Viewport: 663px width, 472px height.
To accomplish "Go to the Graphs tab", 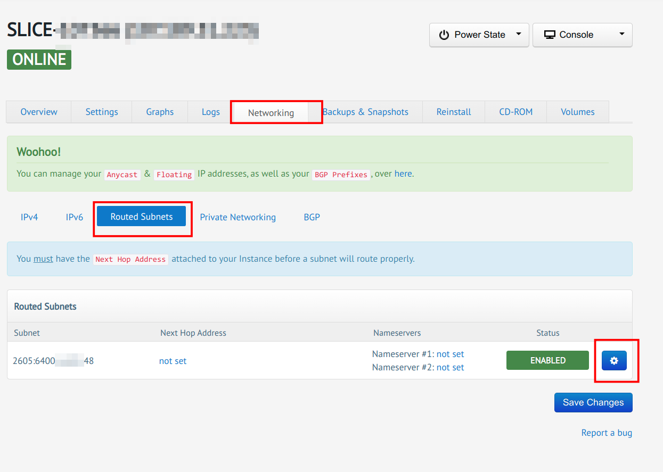I will (x=160, y=112).
